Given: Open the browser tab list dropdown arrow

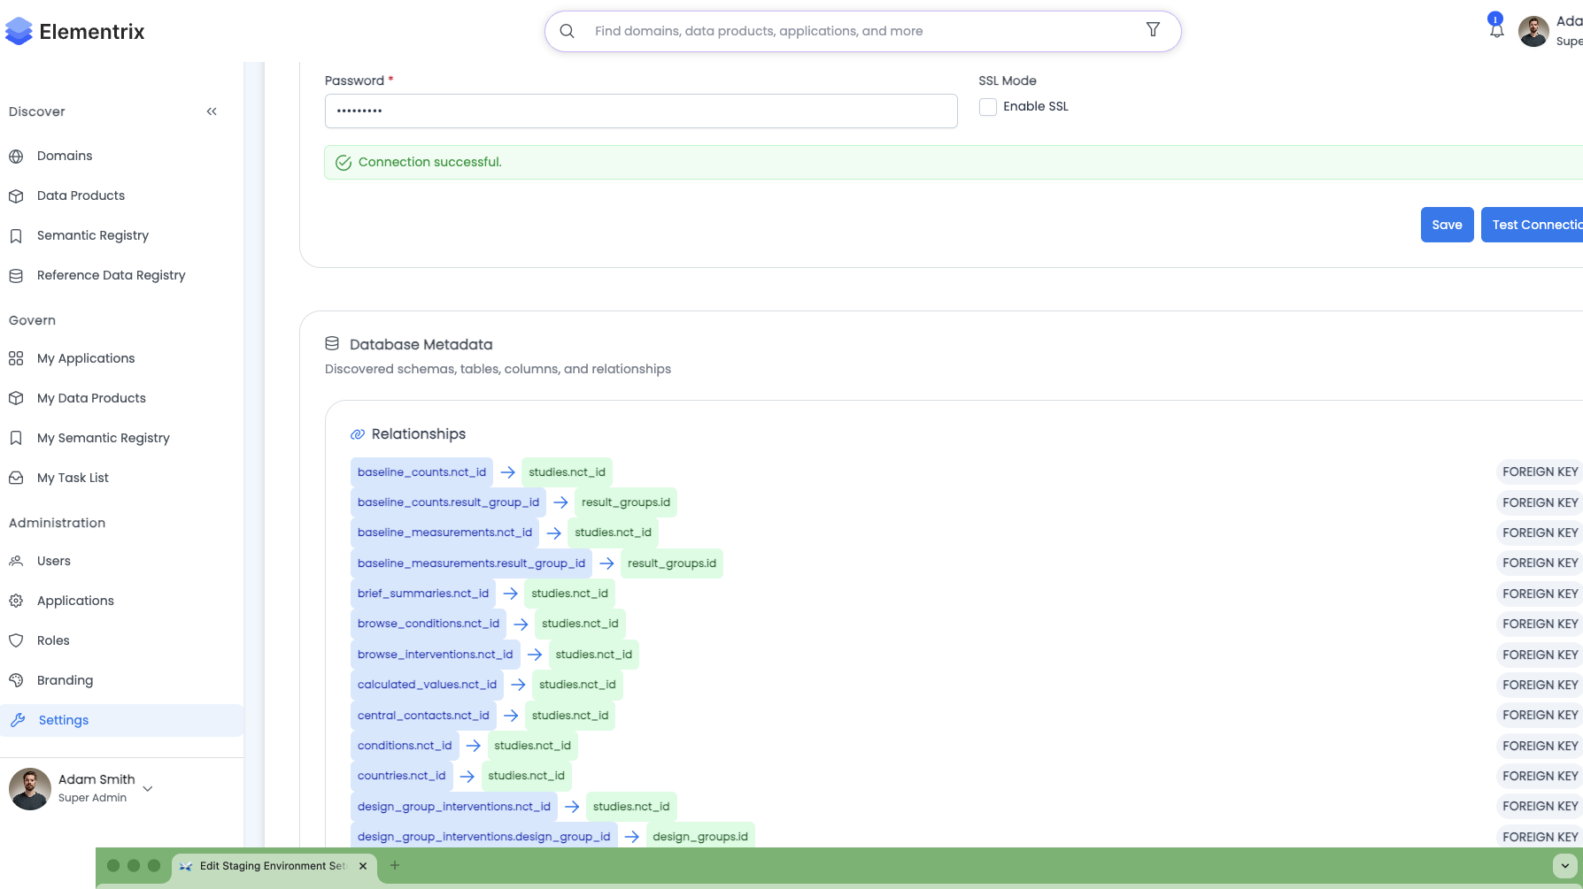Looking at the screenshot, I should coord(1564,866).
